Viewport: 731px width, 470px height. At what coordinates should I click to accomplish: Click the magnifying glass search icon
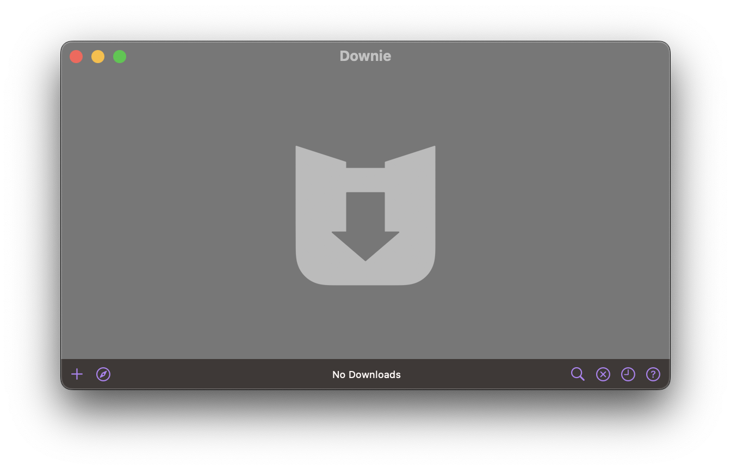578,374
